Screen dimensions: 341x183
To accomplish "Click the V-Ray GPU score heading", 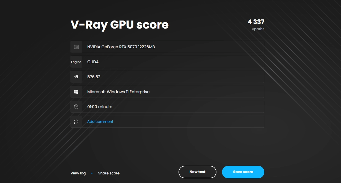I will pos(120,24).
